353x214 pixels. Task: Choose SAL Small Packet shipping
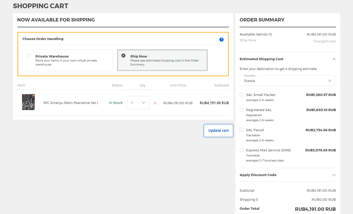(x=241, y=95)
